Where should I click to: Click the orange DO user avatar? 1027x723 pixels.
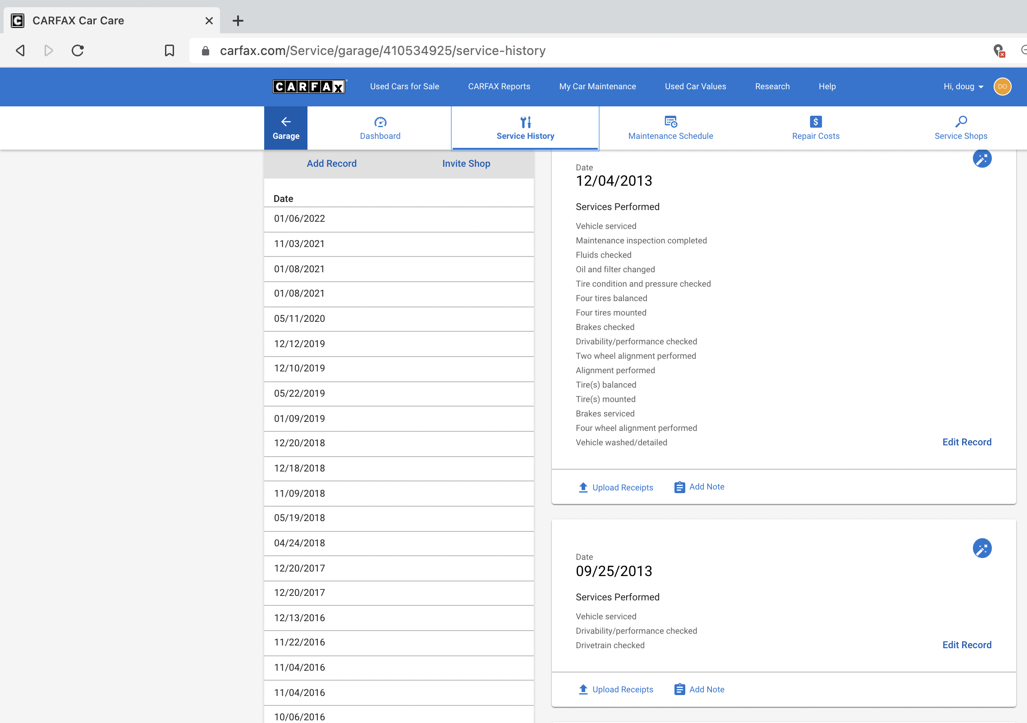tap(1002, 87)
